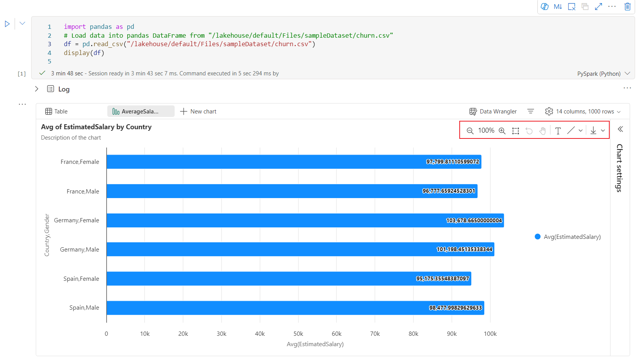This screenshot has width=637, height=360.
Task: Zoom out of the chart
Action: [470, 131]
